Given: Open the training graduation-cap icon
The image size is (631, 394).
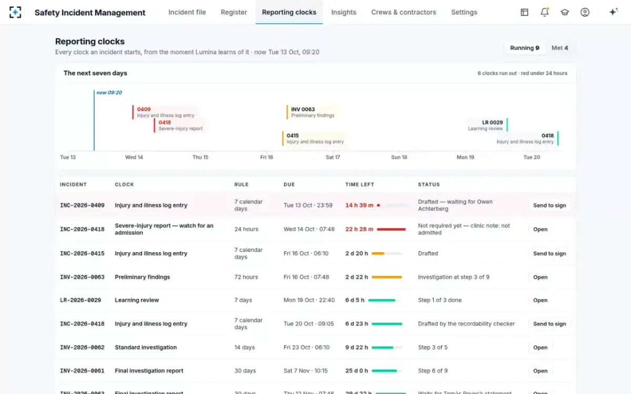Looking at the screenshot, I should tap(565, 12).
